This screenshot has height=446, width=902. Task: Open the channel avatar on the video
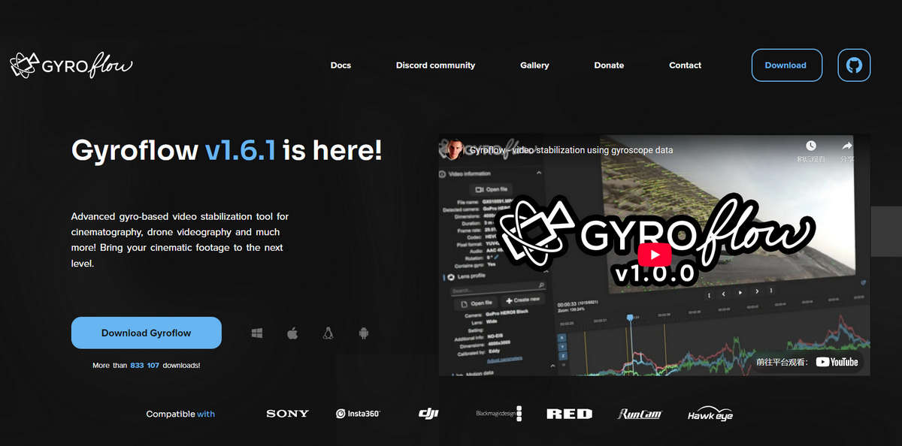453,149
